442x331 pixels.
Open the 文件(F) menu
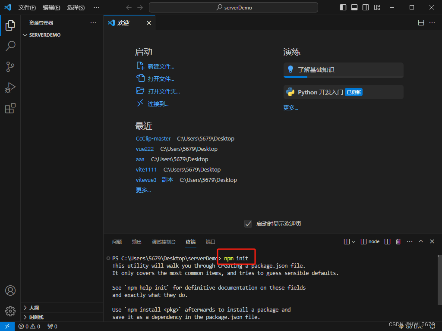[27, 8]
